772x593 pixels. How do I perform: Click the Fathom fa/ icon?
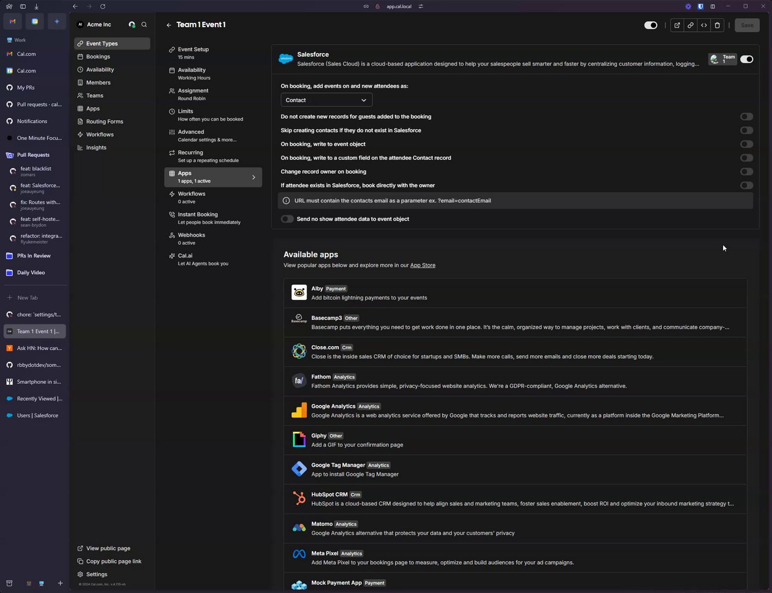(299, 381)
